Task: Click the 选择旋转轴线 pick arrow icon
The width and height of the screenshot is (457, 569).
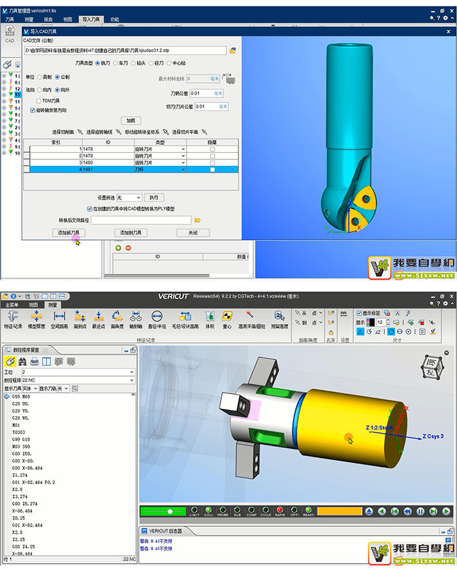Action: pyautogui.click(x=119, y=132)
